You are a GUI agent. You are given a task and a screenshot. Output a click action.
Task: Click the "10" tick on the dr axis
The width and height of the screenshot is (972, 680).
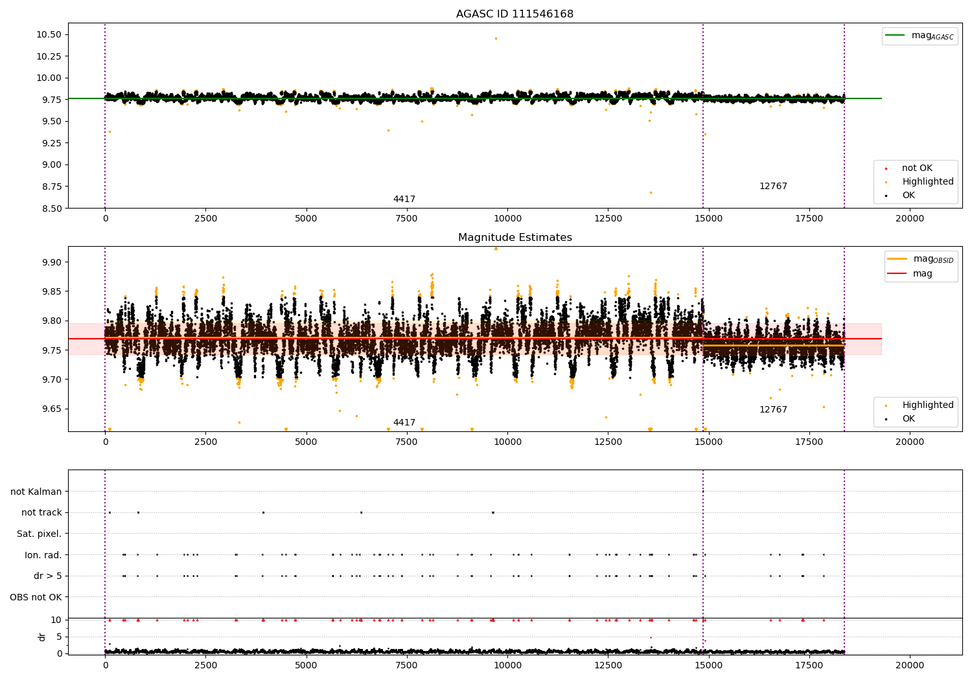[56, 620]
